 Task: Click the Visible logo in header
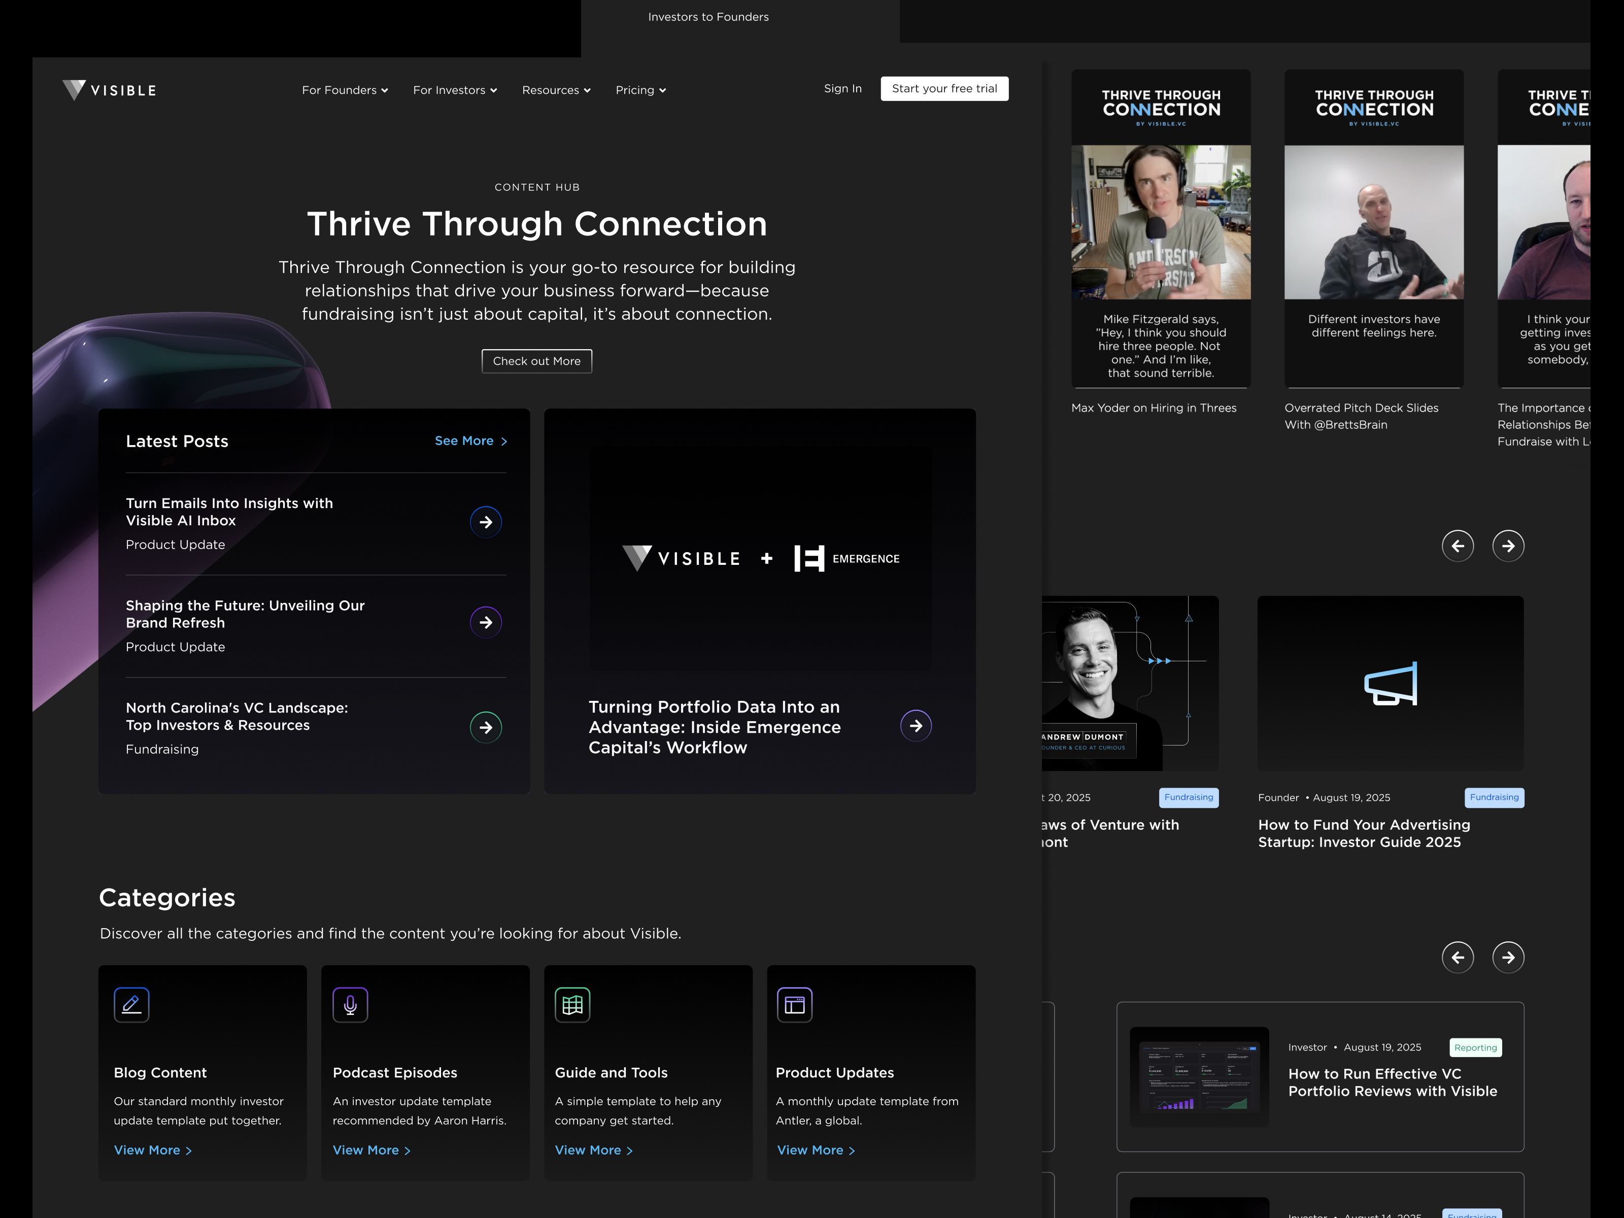pyautogui.click(x=110, y=89)
